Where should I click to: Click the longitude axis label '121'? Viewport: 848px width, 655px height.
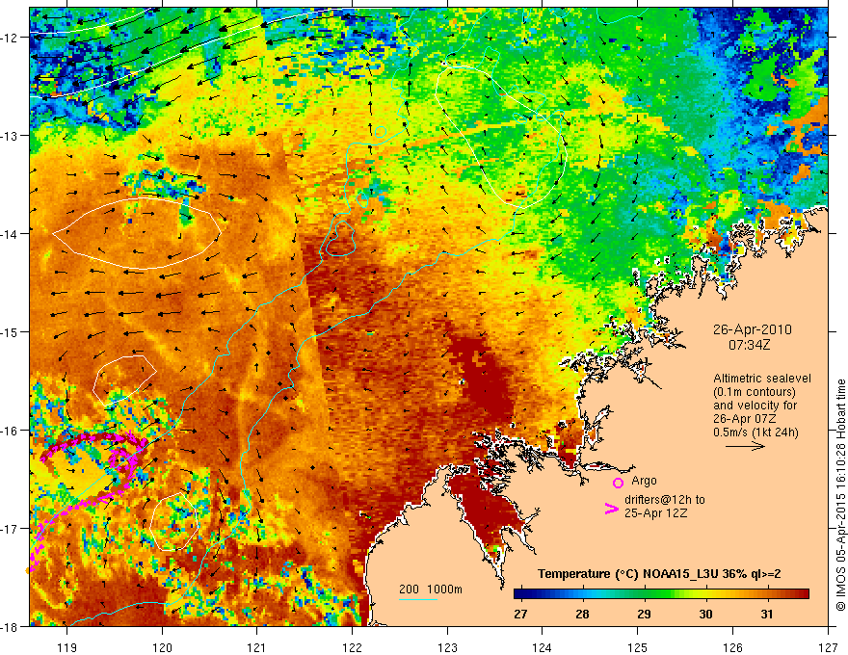[257, 647]
